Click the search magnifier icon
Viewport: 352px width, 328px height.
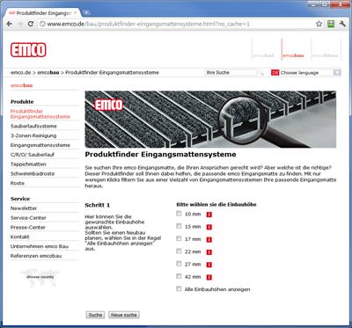[260, 73]
